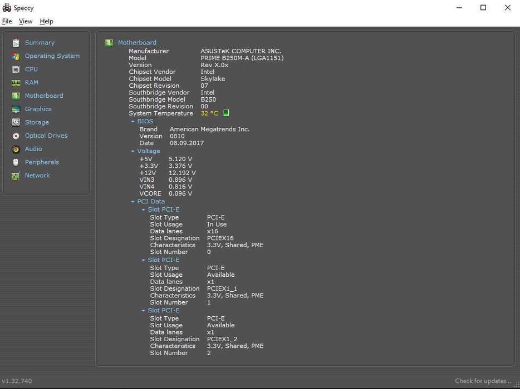
Task: Collapse the BIOS section
Action: (133, 122)
